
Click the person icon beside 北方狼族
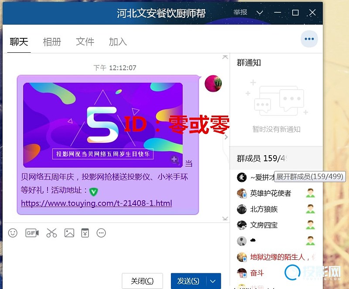[310, 209]
